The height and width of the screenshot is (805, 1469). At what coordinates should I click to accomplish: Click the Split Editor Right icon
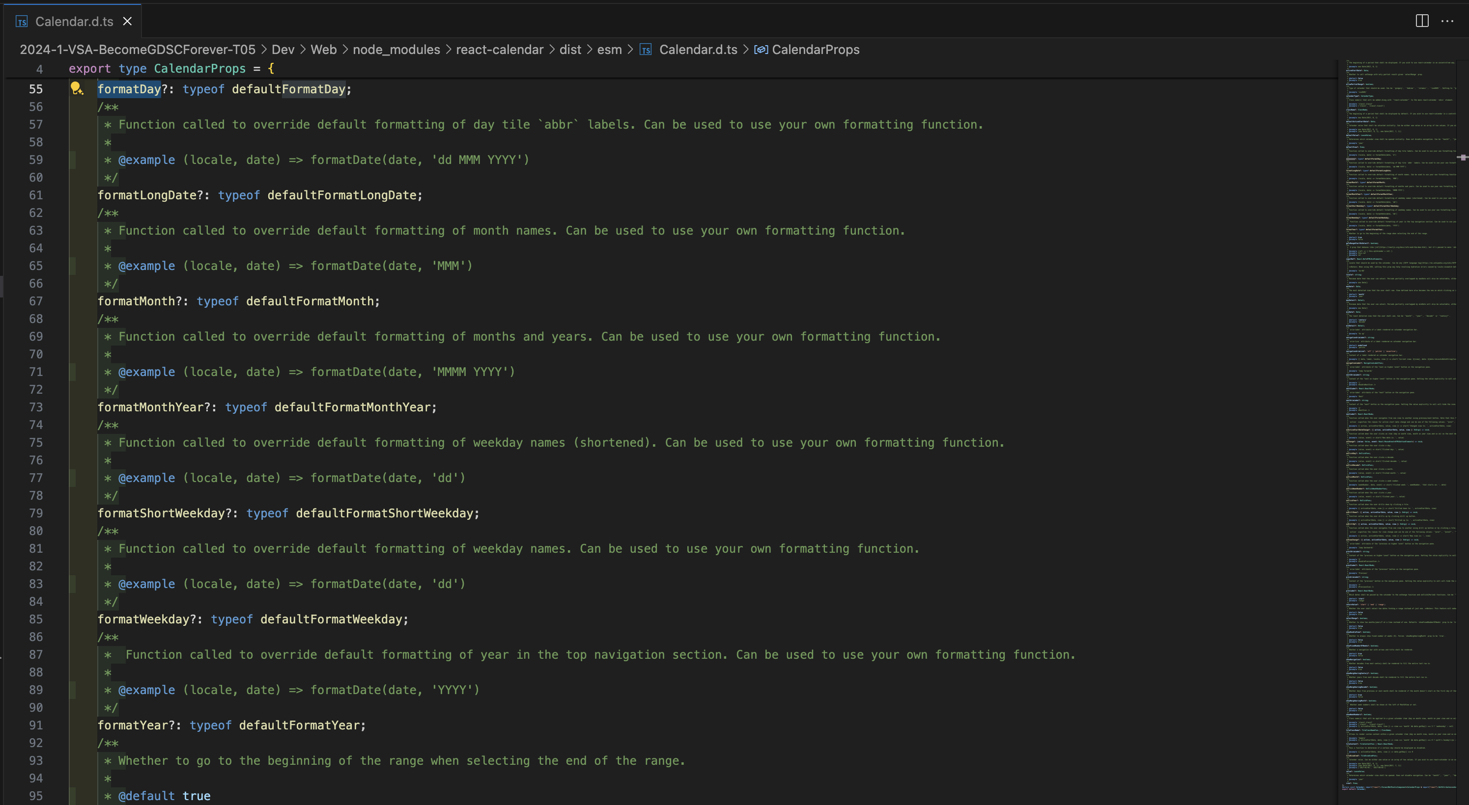tap(1422, 21)
